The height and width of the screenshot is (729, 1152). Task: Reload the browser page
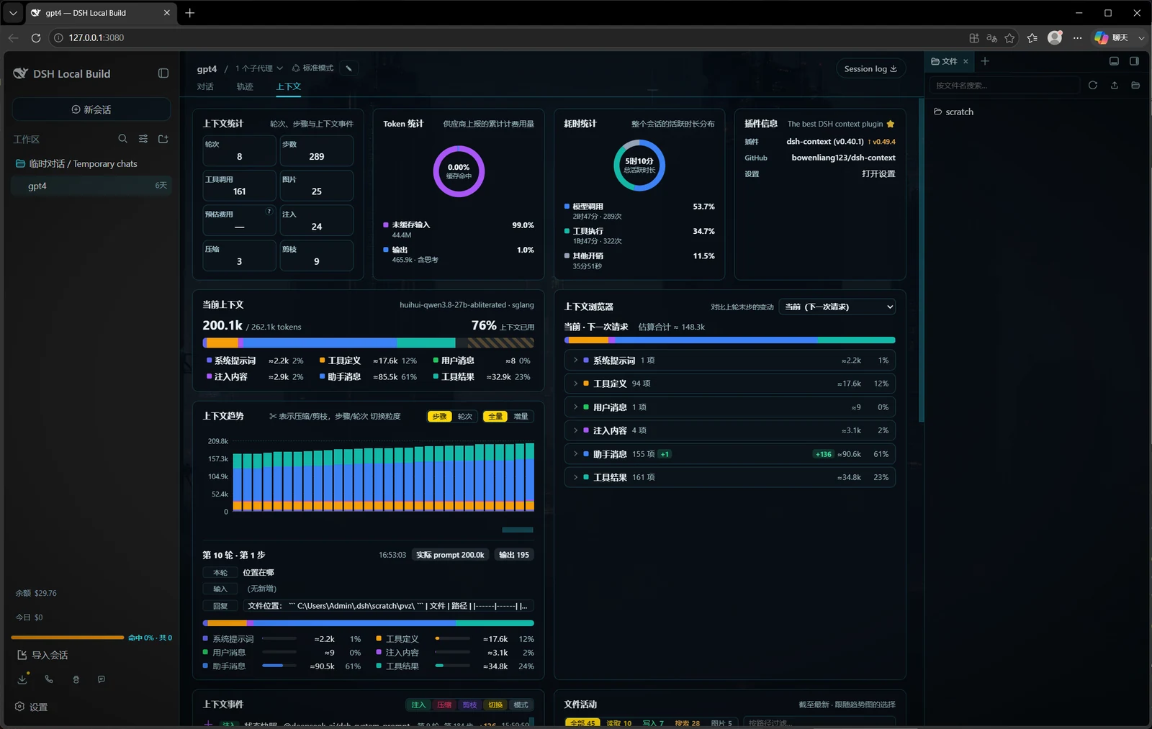tap(36, 37)
